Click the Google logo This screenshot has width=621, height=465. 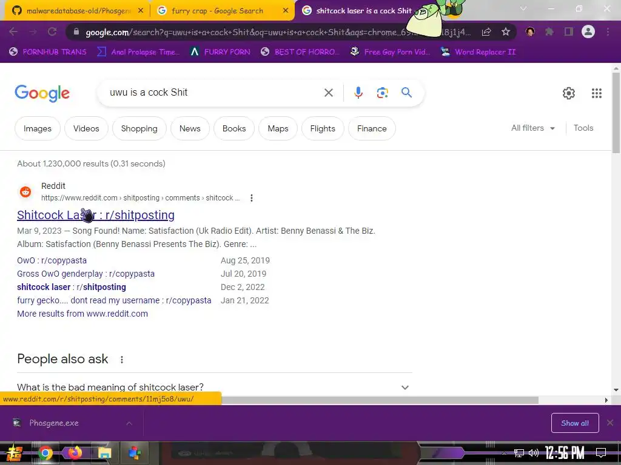42,93
